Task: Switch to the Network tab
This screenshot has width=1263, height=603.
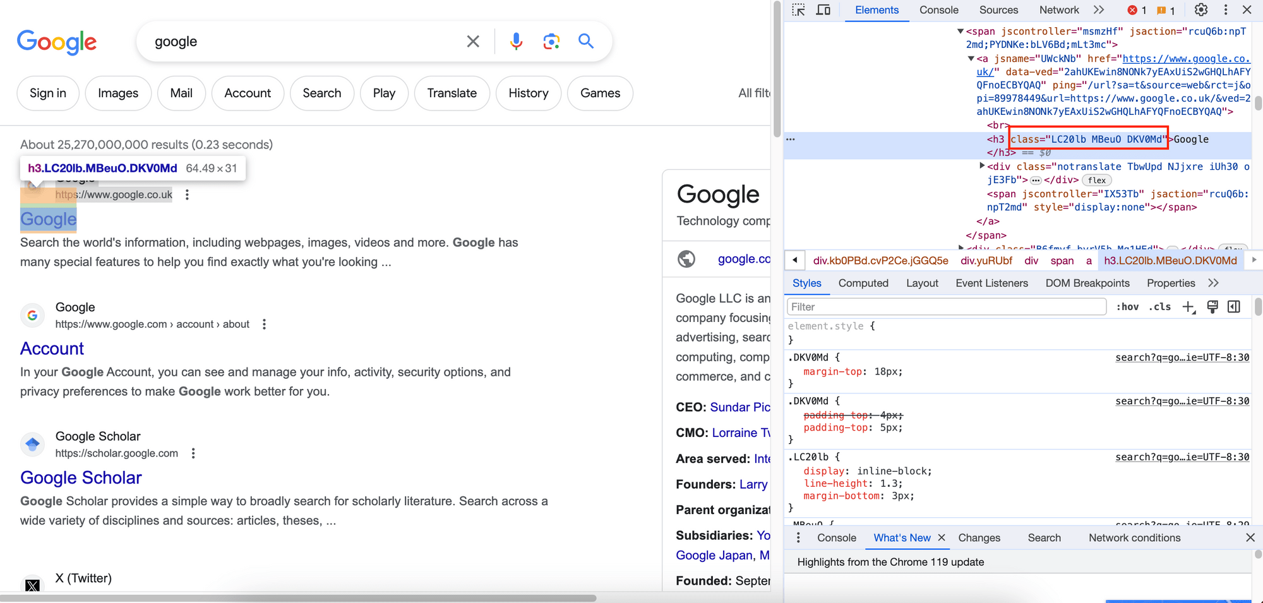Action: (x=1059, y=10)
